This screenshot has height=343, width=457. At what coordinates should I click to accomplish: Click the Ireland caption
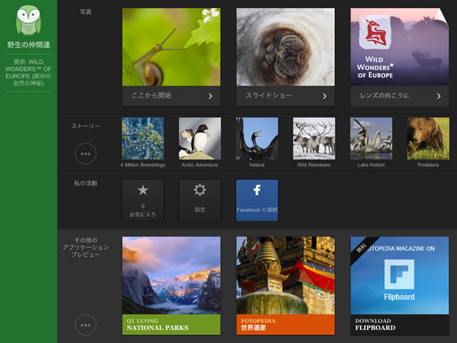[257, 165]
